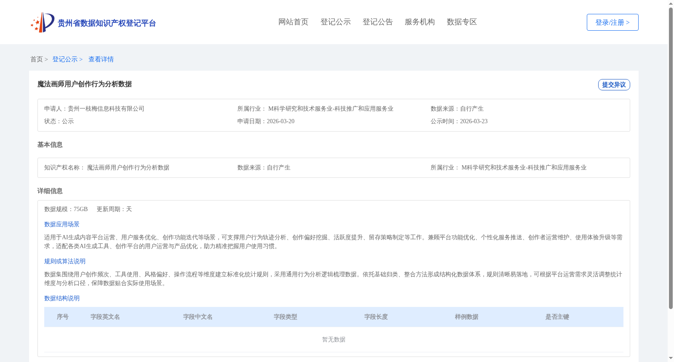Go to 登记公告 in top navigation
Image resolution: width=674 pixels, height=362 pixels.
click(x=377, y=22)
